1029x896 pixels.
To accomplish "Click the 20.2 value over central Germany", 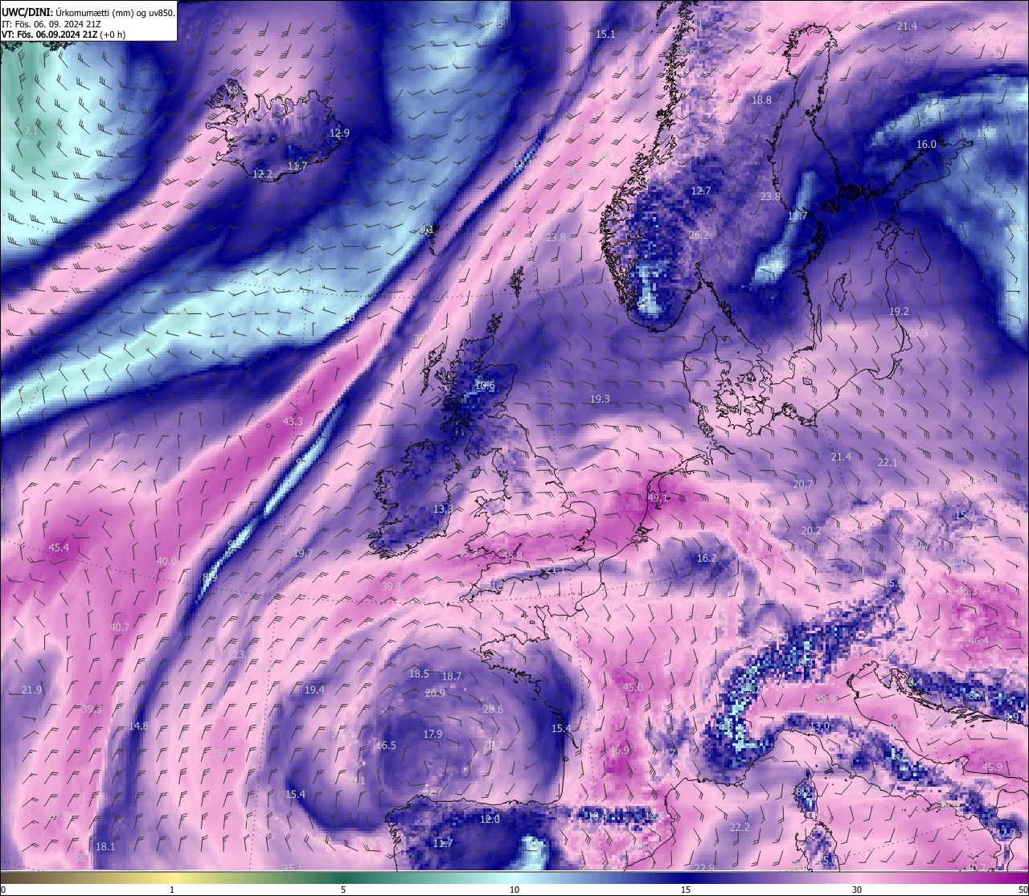I will (811, 530).
